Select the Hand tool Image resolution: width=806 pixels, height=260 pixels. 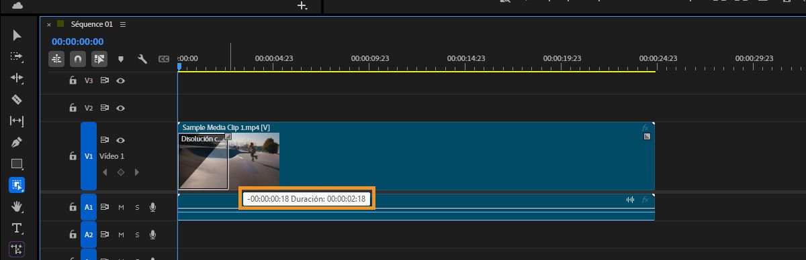17,206
